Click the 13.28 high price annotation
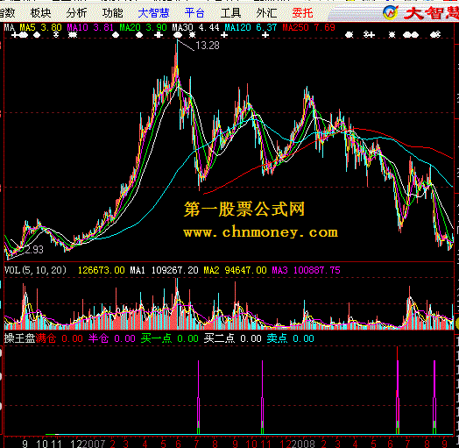The height and width of the screenshot is (448, 459). 208,46
